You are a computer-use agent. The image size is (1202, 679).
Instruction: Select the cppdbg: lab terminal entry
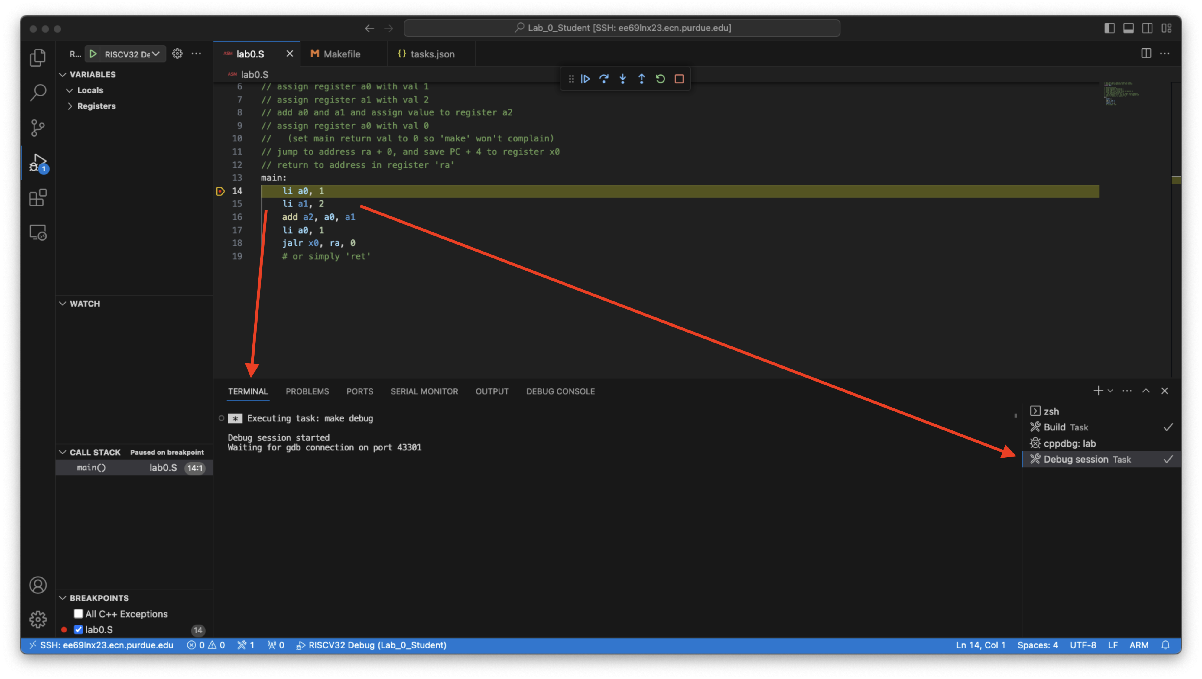pos(1102,443)
